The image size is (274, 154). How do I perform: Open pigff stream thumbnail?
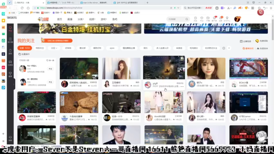click(164, 67)
